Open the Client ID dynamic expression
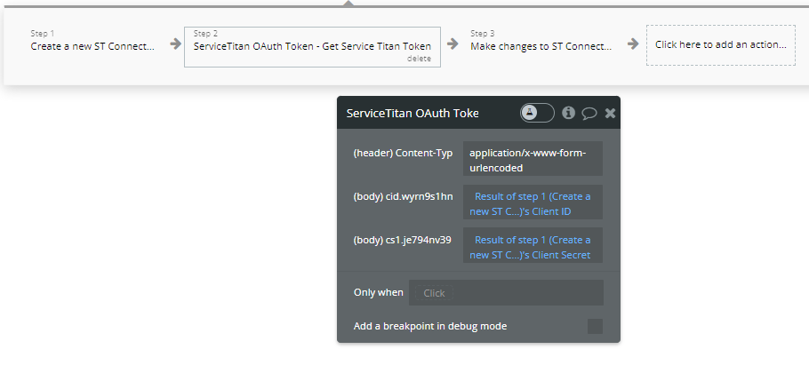 [533, 202]
